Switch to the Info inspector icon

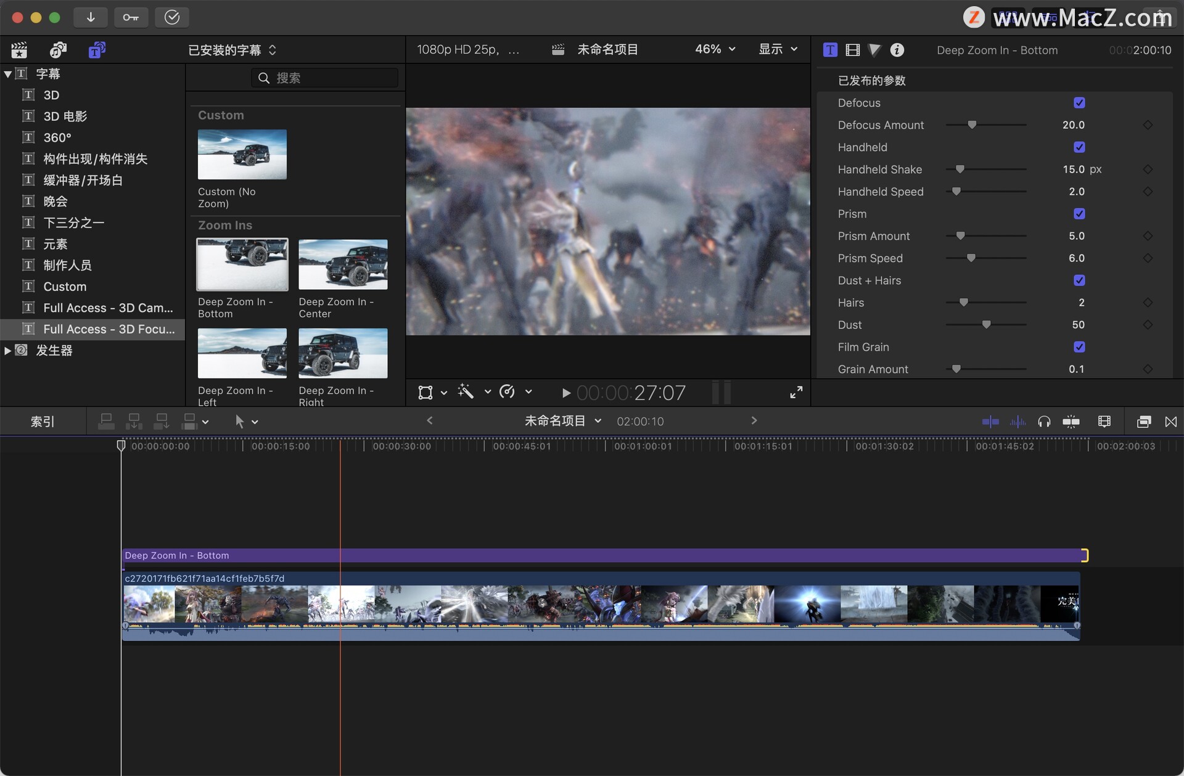coord(897,50)
